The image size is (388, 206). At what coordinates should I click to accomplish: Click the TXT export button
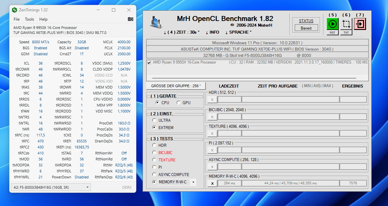pyautogui.click(x=346, y=33)
